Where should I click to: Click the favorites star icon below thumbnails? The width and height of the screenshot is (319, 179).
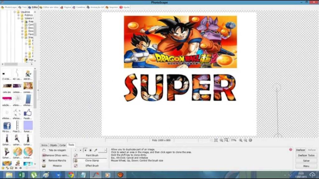click(3, 168)
